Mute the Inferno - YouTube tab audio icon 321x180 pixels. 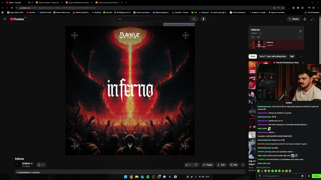[x=29, y=2]
